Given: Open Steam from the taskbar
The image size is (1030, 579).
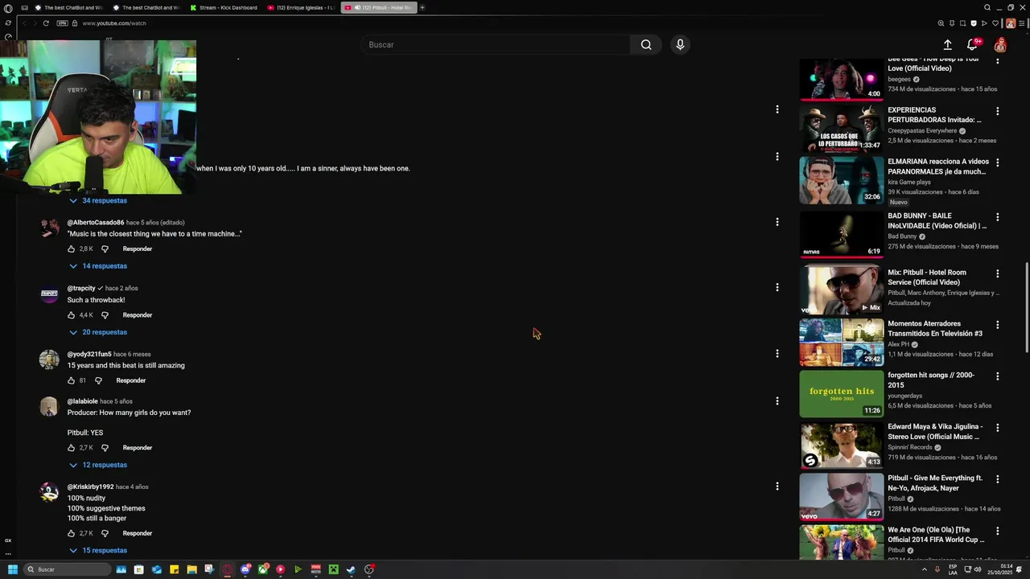Looking at the screenshot, I should click(351, 569).
